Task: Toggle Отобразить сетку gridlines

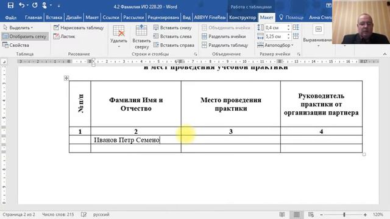Action: point(24,36)
